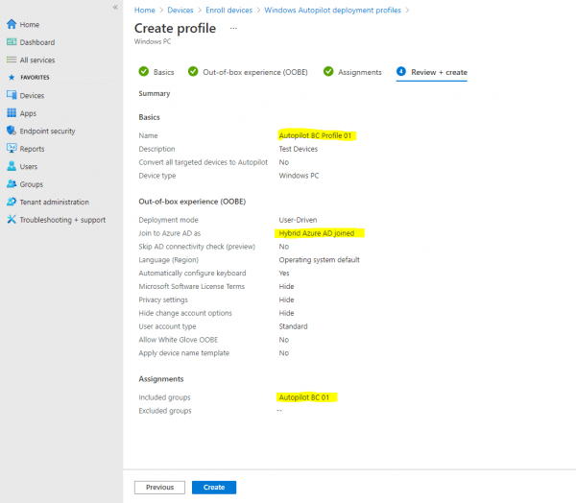Click the Microsoft Software License Terms label
The width and height of the screenshot is (576, 503).
192,287
